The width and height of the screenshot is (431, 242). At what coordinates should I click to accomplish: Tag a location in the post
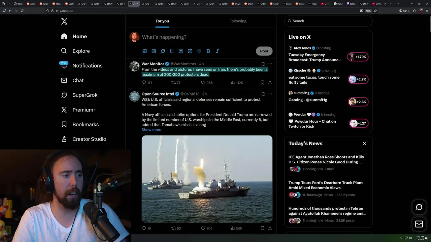pyautogui.click(x=199, y=51)
